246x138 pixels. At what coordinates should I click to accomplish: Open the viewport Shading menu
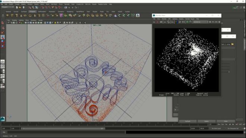pos(14,20)
